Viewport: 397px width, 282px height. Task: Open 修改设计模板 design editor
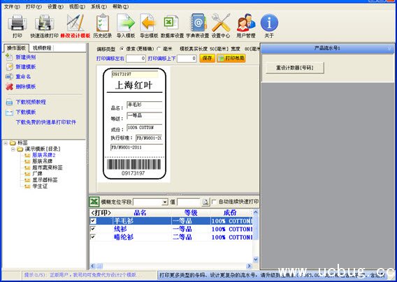point(75,23)
